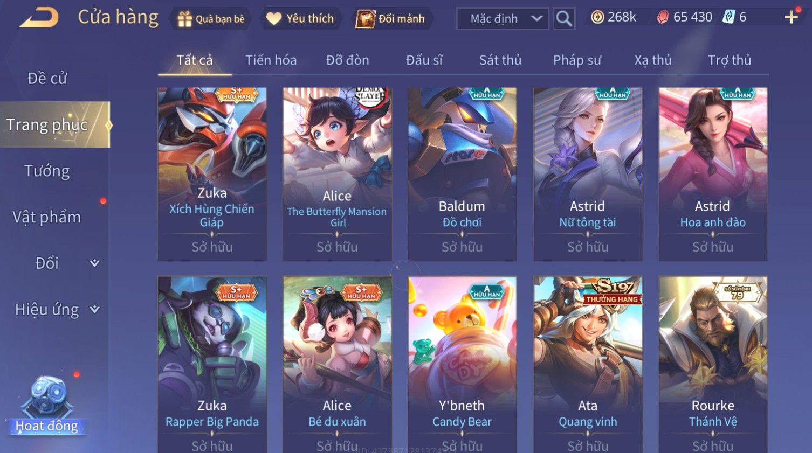Click the gold coin currency icon
The image size is (812, 453).
tap(597, 17)
